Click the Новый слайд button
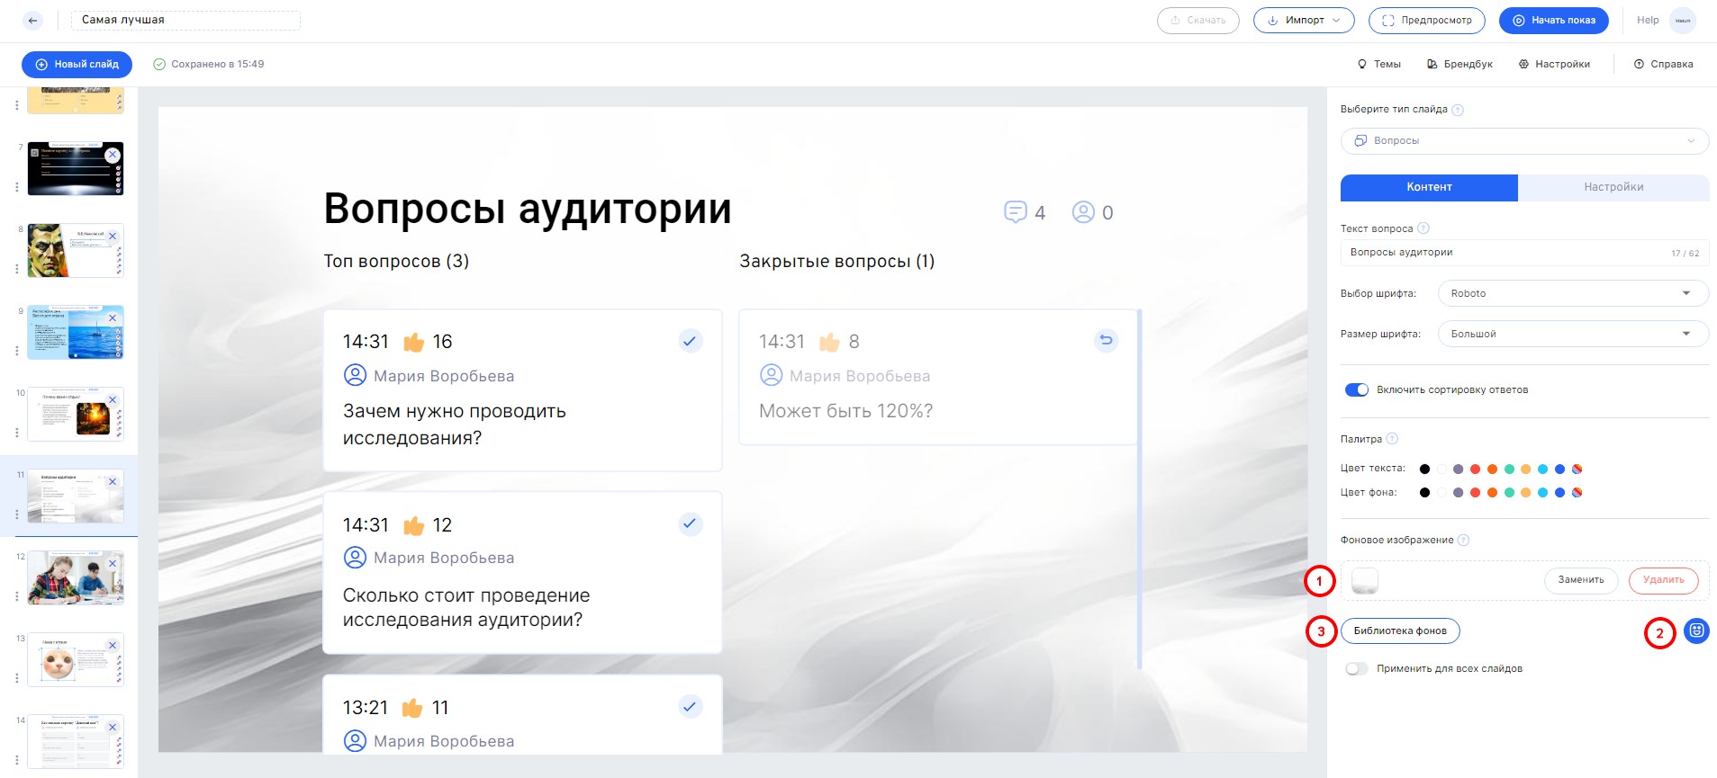 pyautogui.click(x=77, y=64)
